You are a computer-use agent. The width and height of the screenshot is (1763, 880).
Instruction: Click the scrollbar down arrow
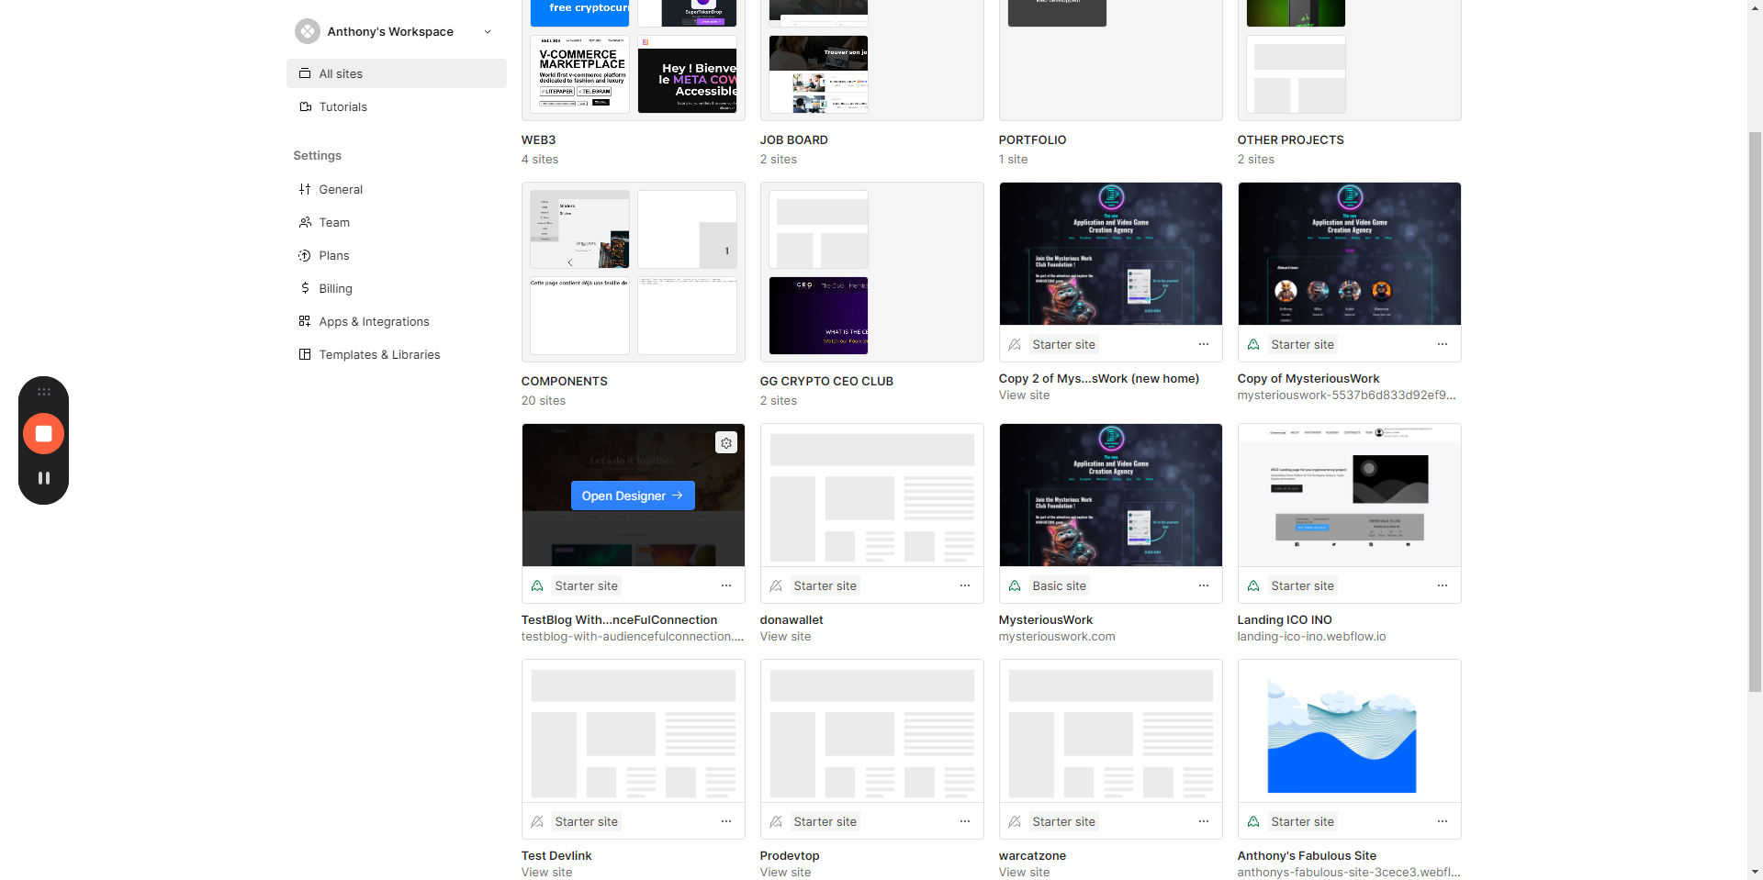pyautogui.click(x=1755, y=872)
